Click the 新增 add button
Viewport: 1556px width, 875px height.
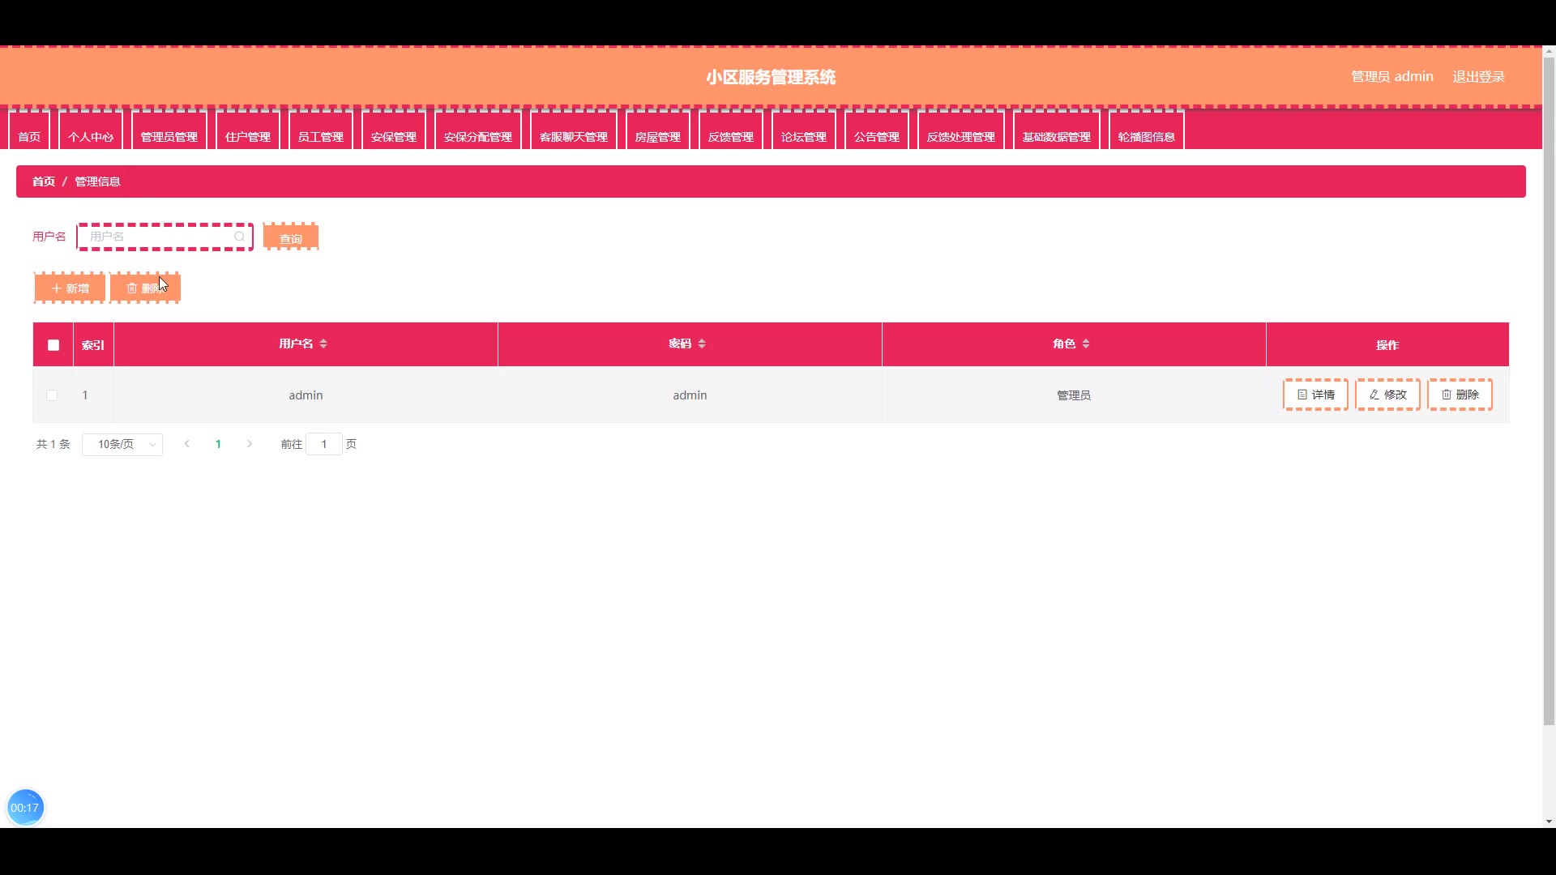[x=70, y=288]
